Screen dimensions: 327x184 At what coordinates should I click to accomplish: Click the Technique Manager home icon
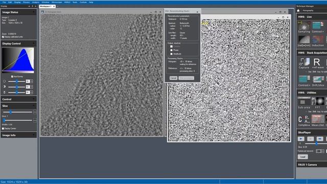click(298, 10)
